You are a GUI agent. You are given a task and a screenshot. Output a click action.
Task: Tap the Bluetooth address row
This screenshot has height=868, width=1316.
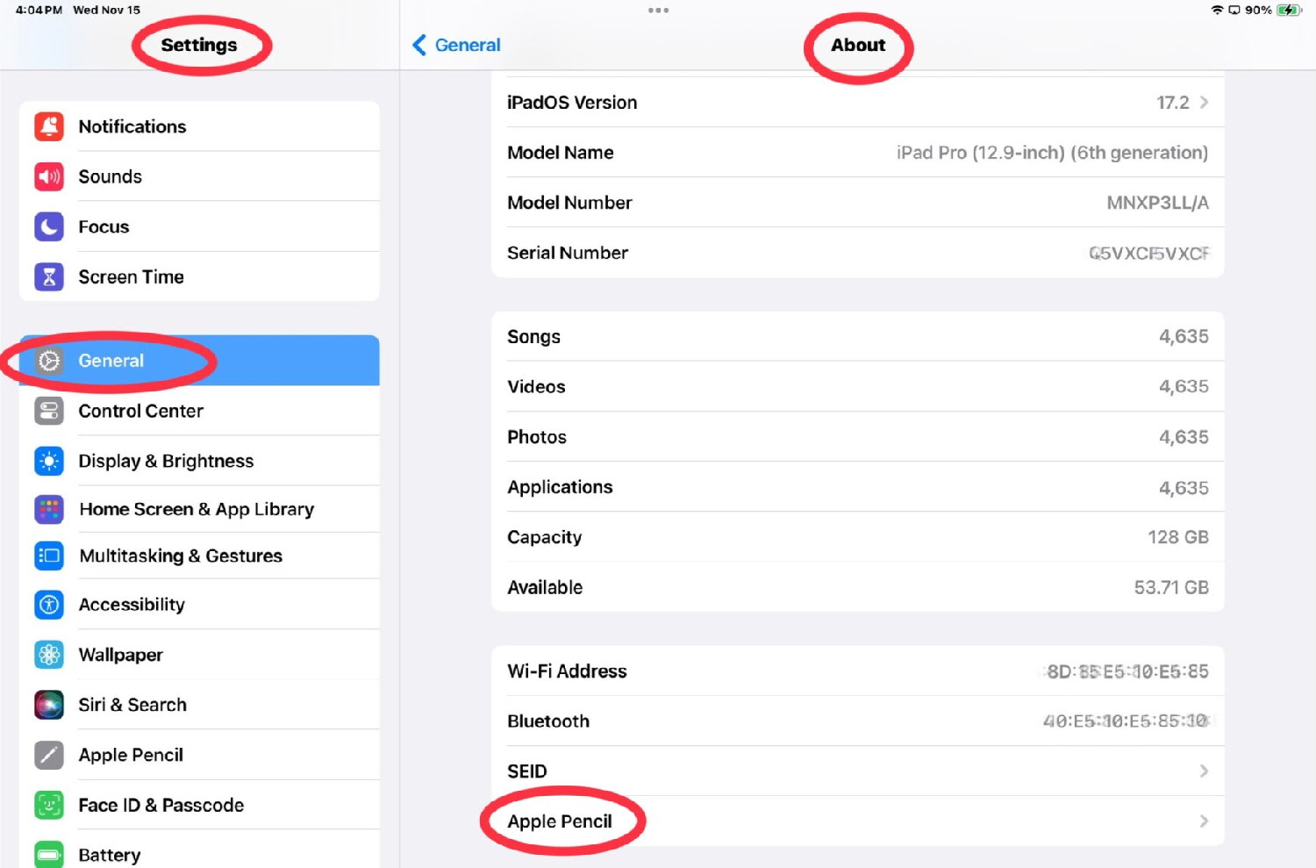pyautogui.click(x=858, y=721)
